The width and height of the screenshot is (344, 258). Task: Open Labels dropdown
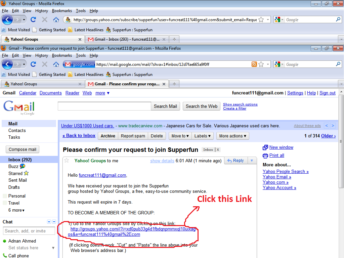pyautogui.click(x=202, y=136)
